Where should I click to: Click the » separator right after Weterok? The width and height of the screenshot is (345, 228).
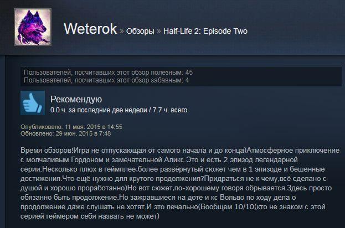pos(122,31)
